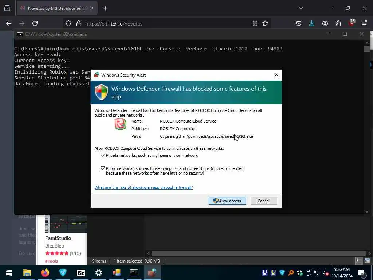Click the "ROBLOX Corporation" publisher text
373x280 pixels.
coord(178,129)
